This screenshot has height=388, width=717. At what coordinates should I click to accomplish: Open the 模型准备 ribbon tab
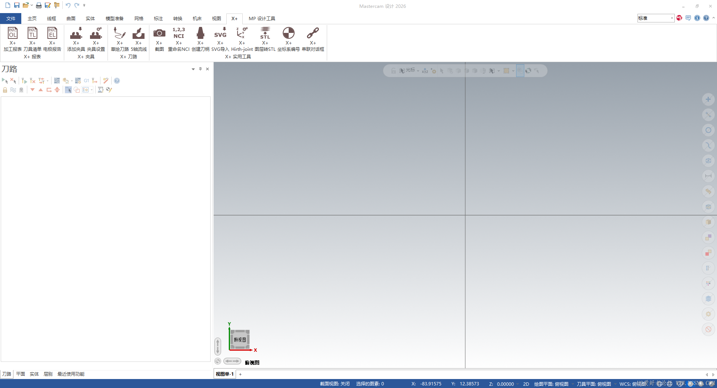(114, 18)
